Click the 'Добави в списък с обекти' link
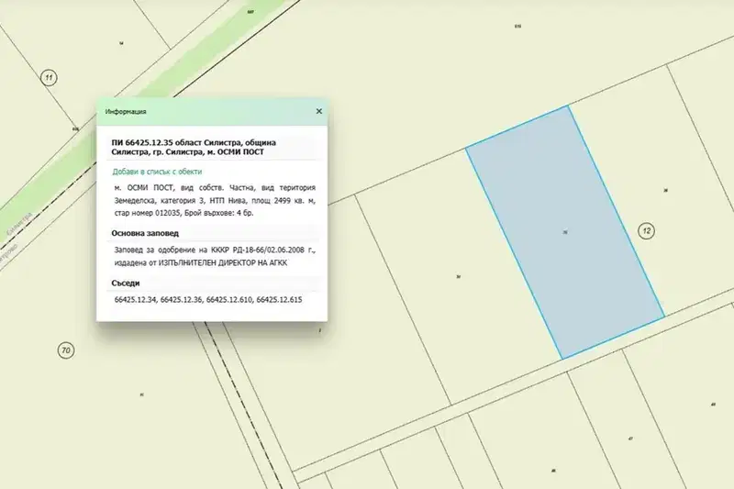Screen dimensions: 734x489 157,172
